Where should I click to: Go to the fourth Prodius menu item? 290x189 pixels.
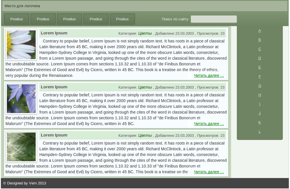96,19
